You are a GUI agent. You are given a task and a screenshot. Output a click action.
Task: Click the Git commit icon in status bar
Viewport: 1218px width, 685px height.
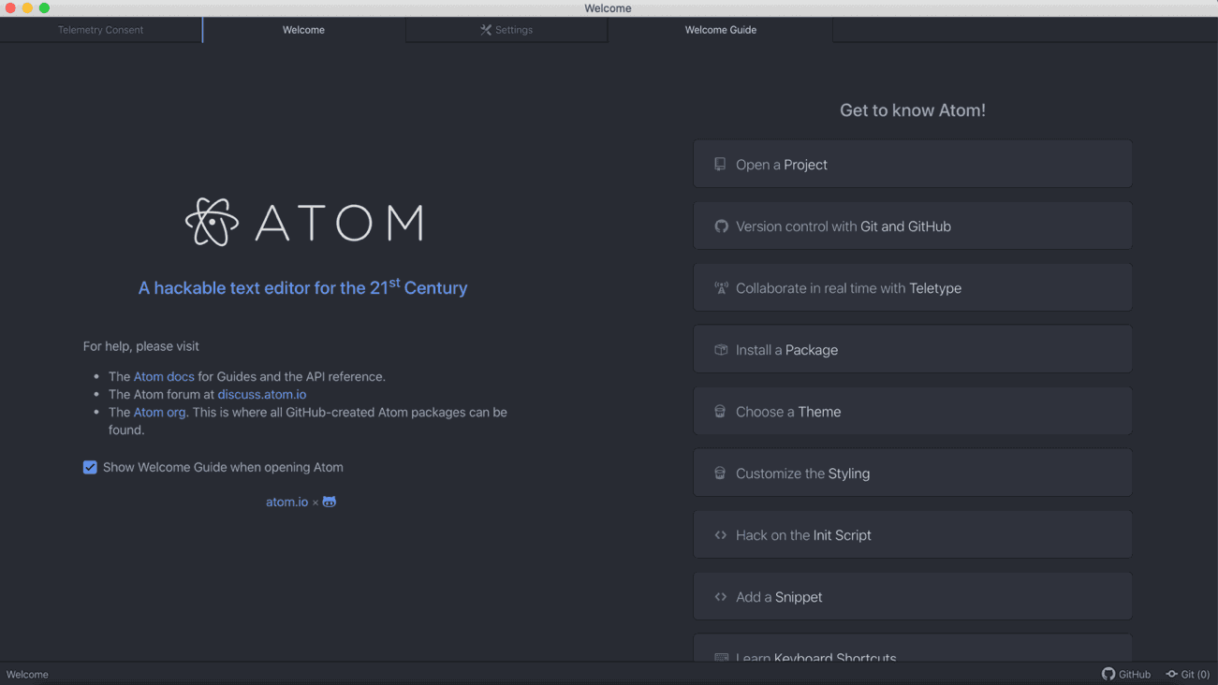[x=1171, y=674]
